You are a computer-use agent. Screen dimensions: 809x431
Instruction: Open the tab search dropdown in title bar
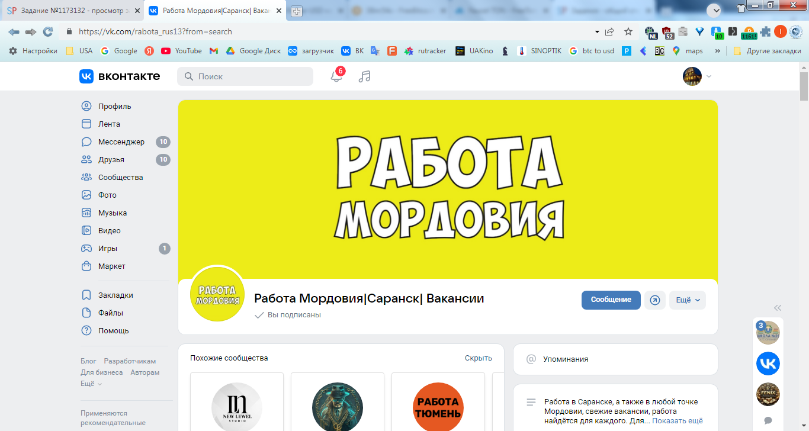click(715, 10)
